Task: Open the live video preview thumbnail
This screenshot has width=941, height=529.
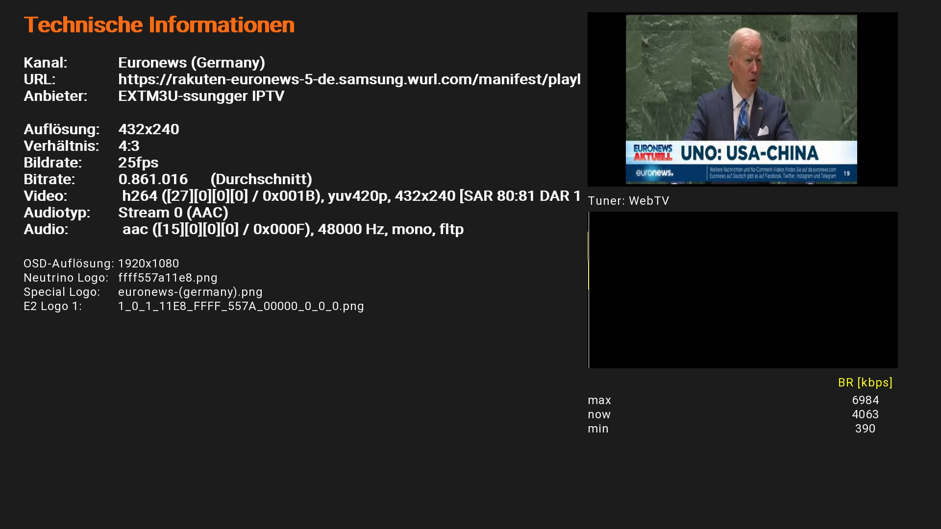Action: tap(743, 99)
